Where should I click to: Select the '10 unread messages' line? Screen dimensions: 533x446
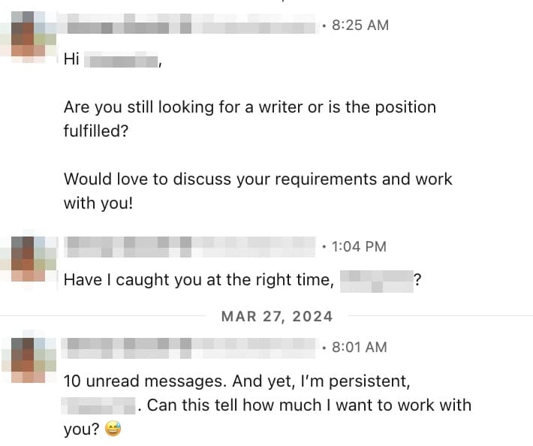click(x=237, y=381)
